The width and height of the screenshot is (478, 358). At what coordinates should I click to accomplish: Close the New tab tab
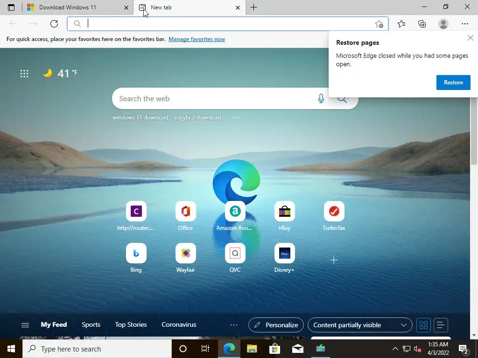(x=238, y=7)
